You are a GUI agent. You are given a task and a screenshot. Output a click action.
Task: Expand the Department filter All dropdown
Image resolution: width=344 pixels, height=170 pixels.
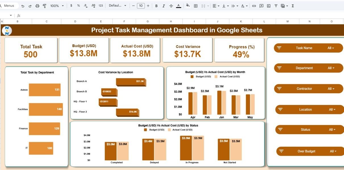pos(331,68)
